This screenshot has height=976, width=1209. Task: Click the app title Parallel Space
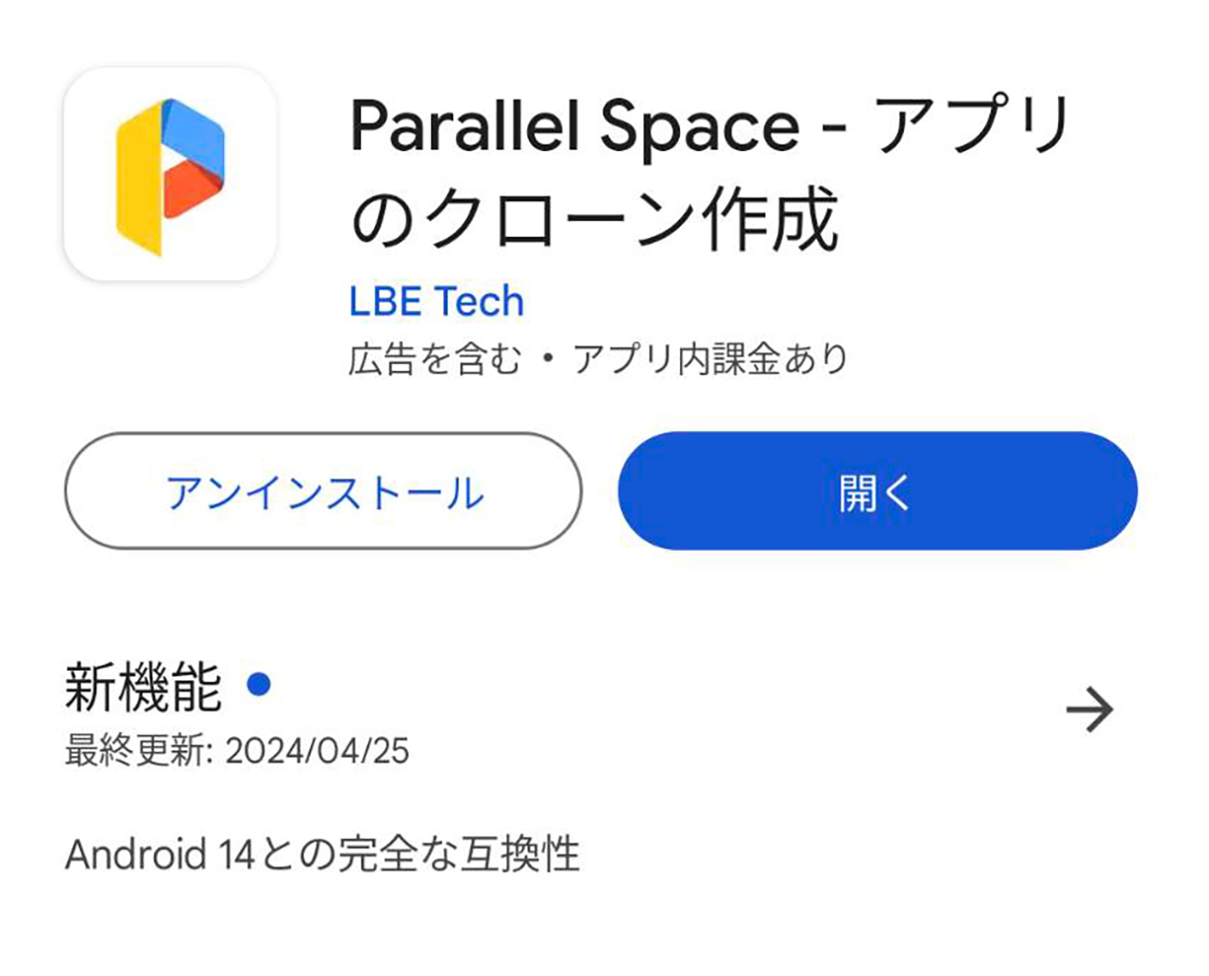click(x=574, y=125)
